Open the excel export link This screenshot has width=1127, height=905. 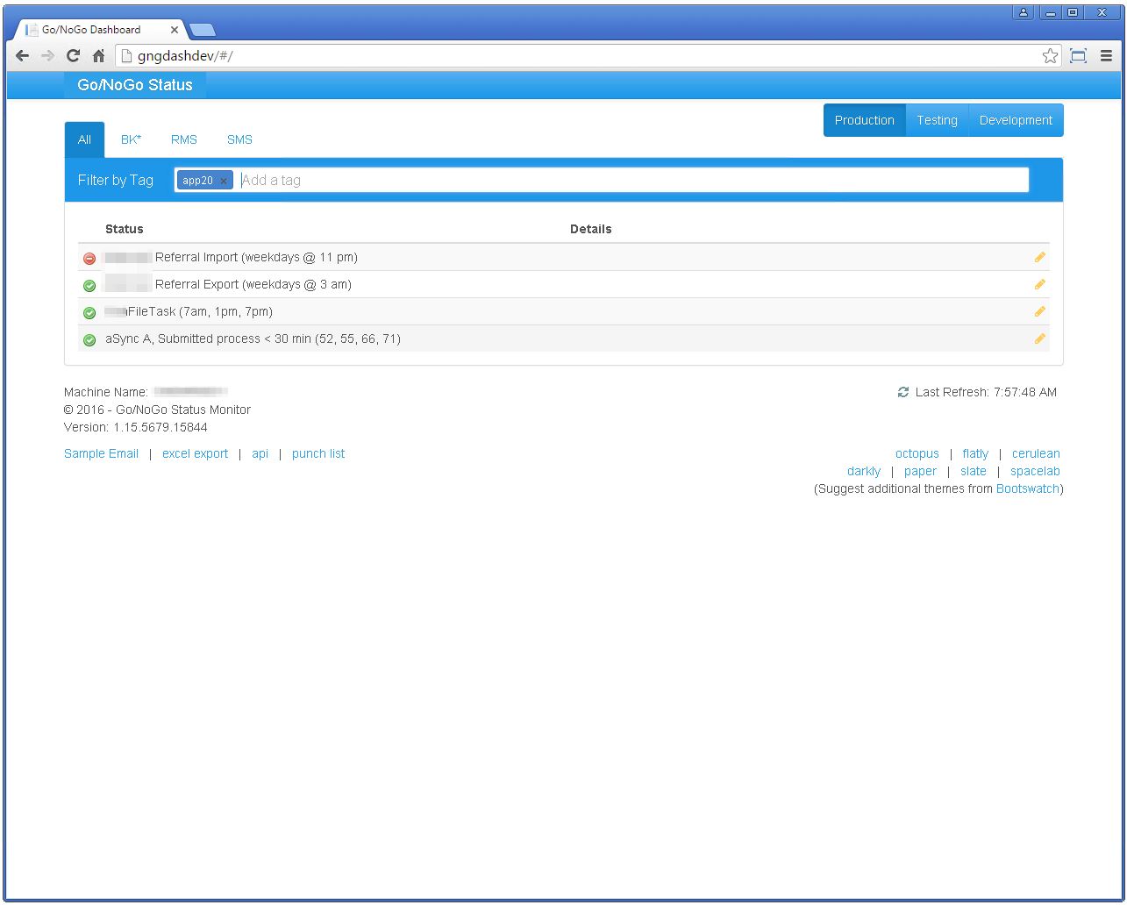pos(195,453)
